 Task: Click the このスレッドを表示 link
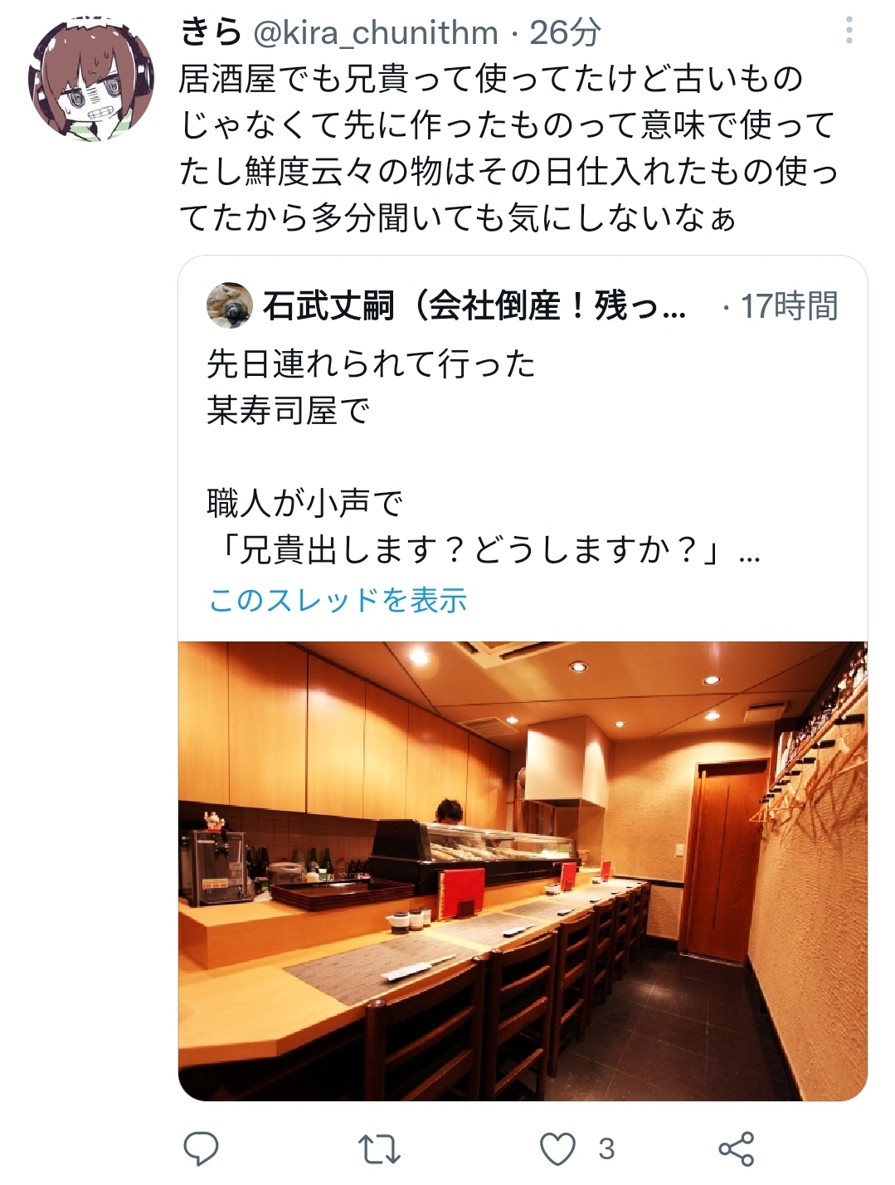(x=338, y=599)
